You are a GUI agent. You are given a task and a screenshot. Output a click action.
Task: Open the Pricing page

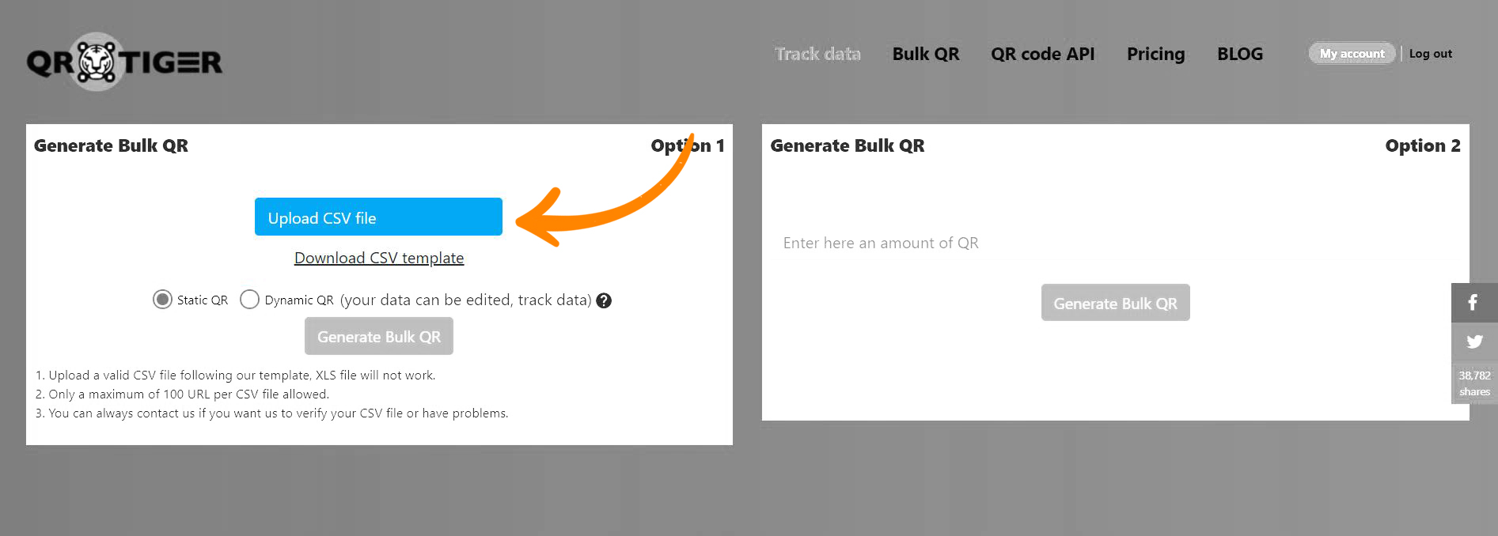pyautogui.click(x=1155, y=54)
